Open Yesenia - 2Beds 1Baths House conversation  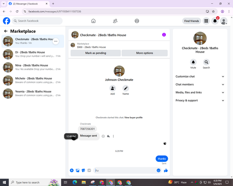tap(33, 93)
